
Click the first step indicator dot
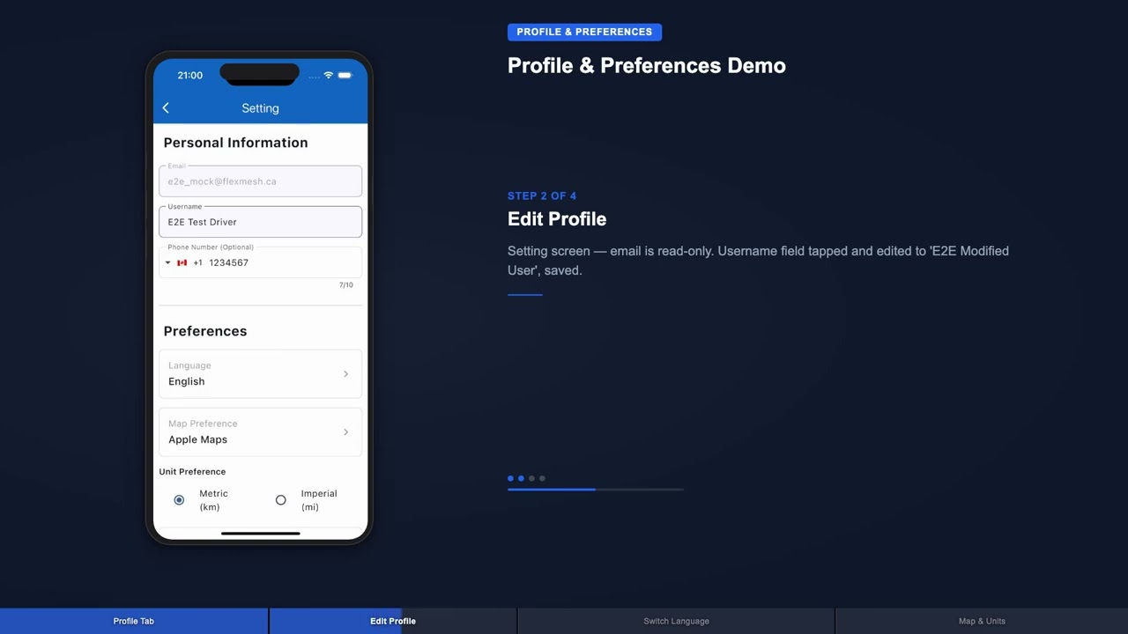click(510, 478)
